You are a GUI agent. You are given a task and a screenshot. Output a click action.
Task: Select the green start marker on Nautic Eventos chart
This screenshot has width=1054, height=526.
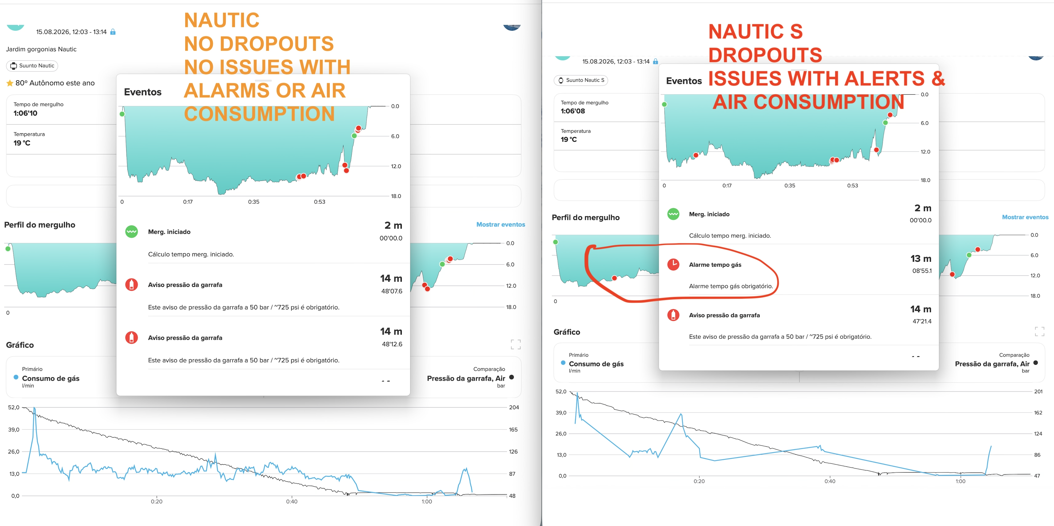tap(122, 114)
